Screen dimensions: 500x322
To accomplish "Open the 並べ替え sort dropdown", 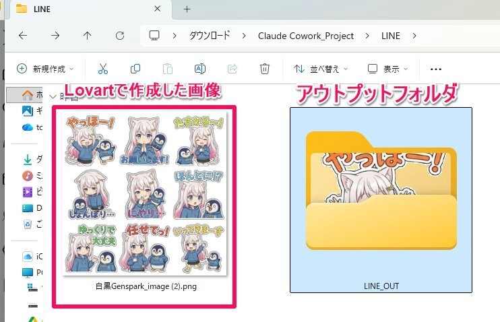I will click(321, 69).
